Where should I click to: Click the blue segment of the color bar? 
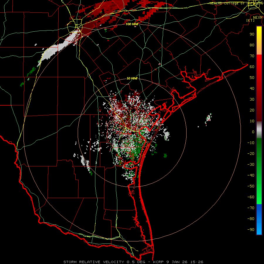259,219
